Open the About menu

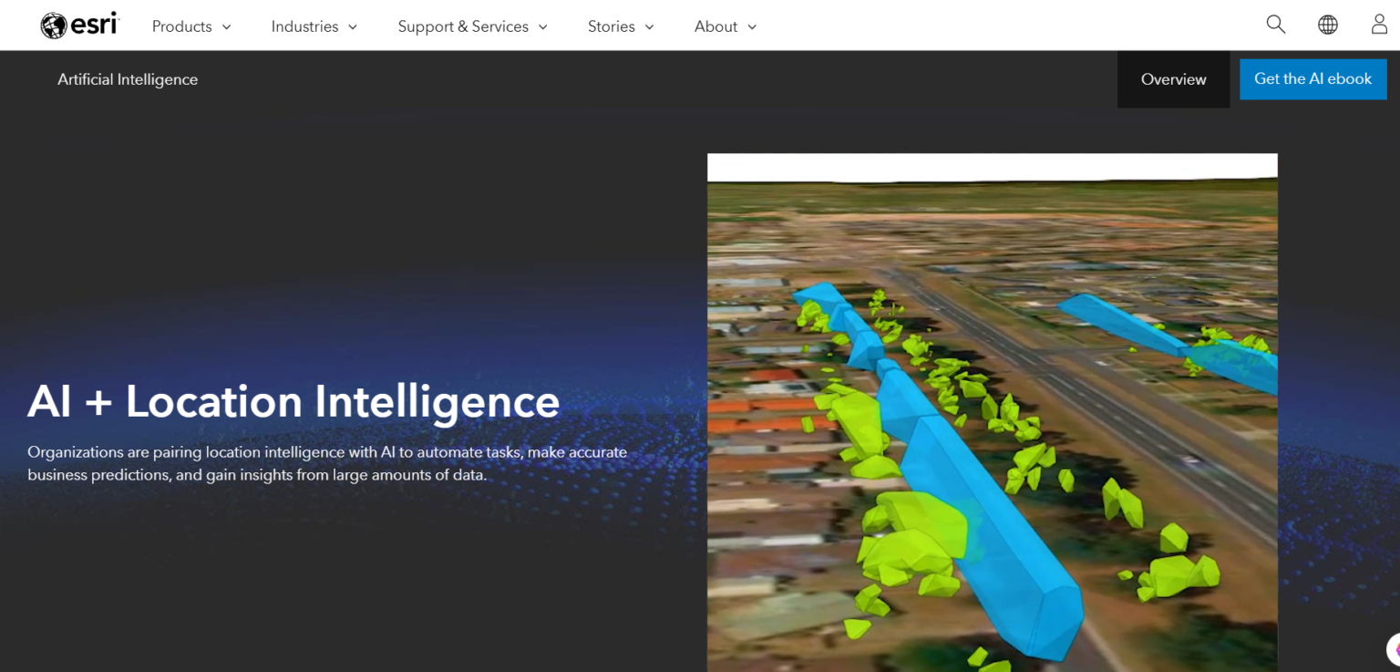coord(725,26)
